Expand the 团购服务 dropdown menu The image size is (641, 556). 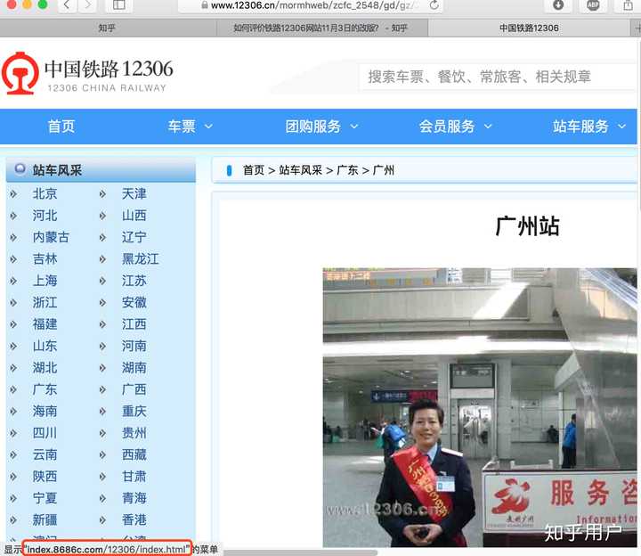click(x=321, y=127)
